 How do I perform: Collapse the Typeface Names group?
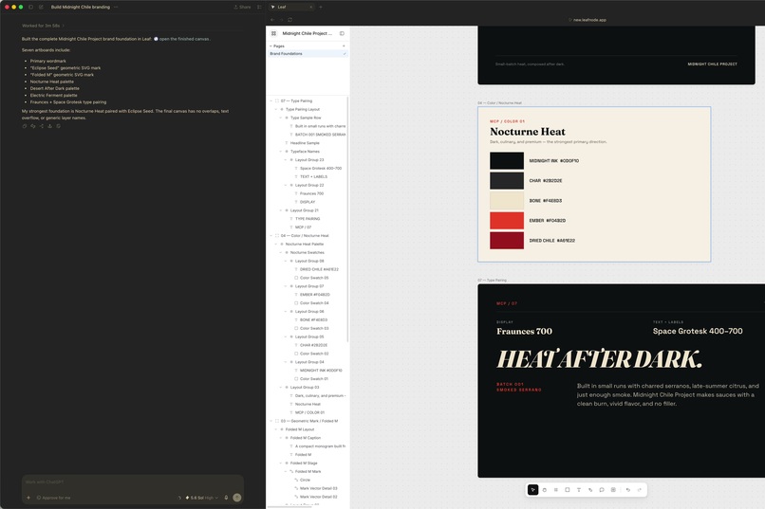[x=281, y=152]
